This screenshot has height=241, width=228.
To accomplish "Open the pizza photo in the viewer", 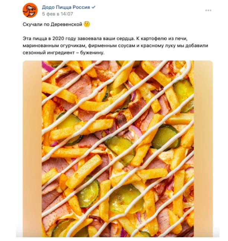I will [x=118, y=148].
